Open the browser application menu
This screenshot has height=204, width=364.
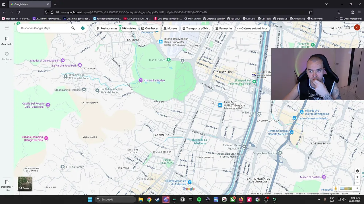(x=360, y=12)
